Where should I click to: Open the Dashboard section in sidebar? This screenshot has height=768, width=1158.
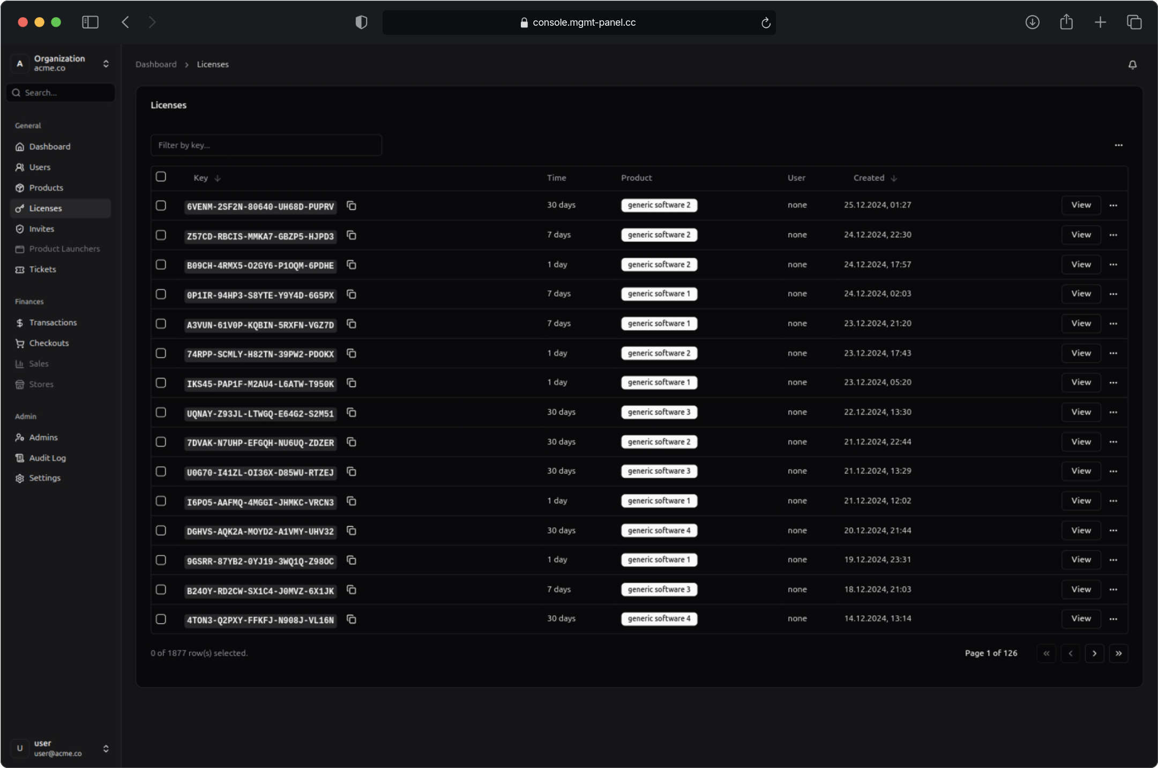tap(49, 146)
